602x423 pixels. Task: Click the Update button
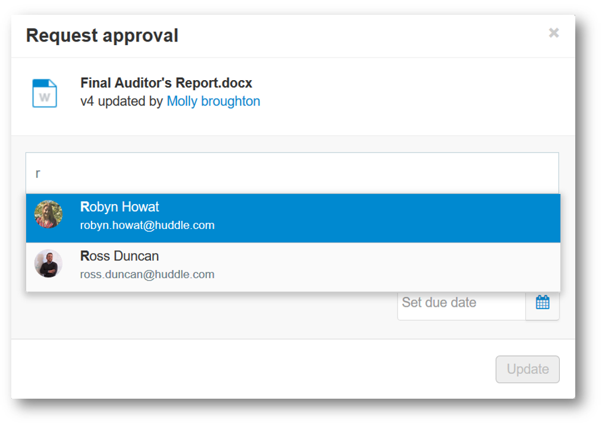tap(528, 370)
